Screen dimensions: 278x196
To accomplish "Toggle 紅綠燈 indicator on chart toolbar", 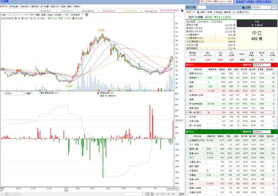I will click(58, 15).
